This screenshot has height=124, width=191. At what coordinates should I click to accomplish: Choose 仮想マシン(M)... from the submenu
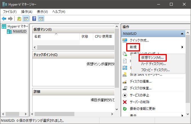[x=152, y=58]
